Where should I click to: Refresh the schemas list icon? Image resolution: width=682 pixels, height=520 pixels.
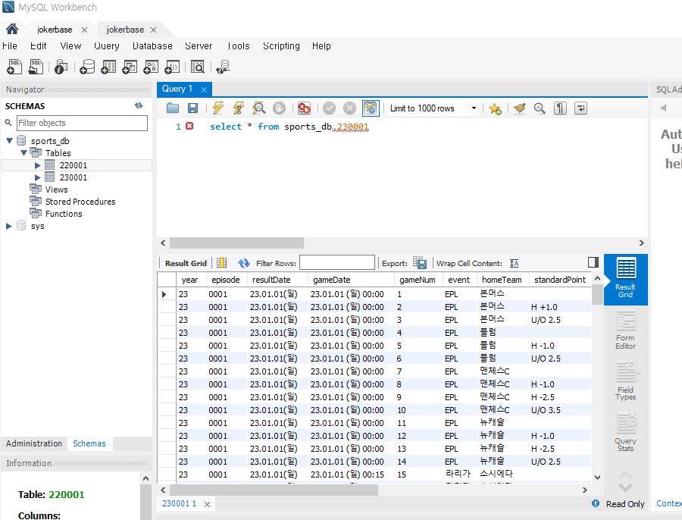[x=139, y=105]
